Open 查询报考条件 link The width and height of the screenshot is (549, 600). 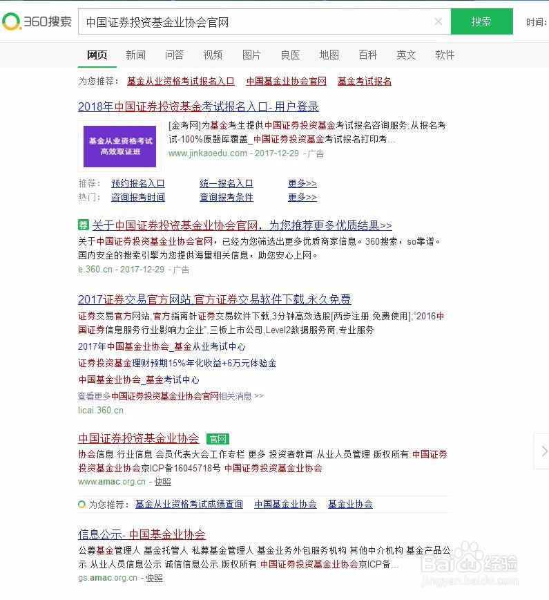227,197
